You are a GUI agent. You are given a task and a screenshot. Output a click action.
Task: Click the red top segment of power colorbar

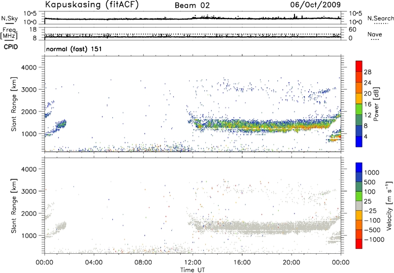[x=359, y=67]
